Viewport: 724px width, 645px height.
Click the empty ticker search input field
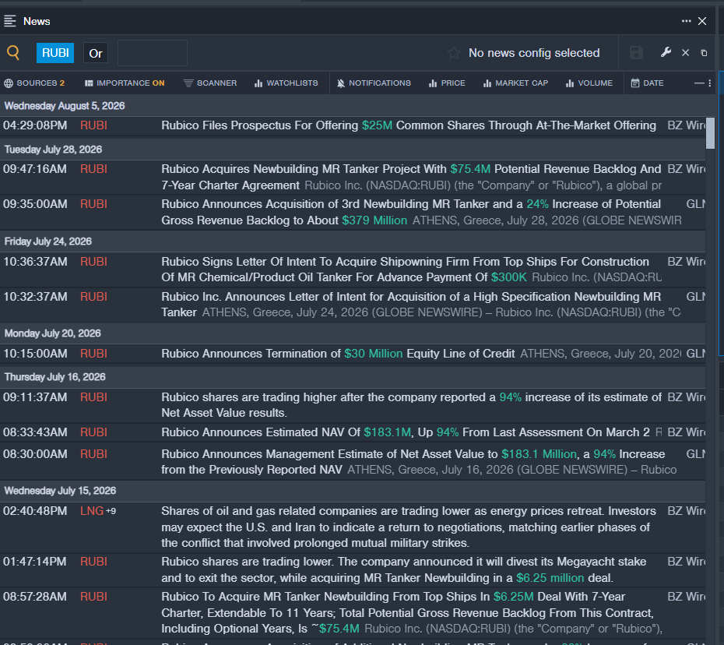pos(153,53)
